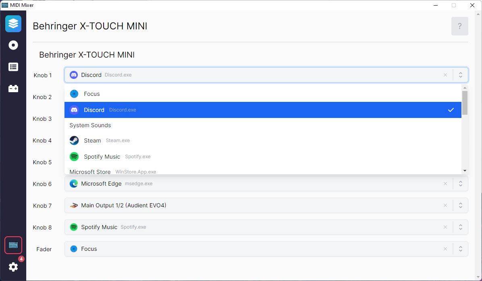This screenshot has height=281, width=482.
Task: Clear Knob 7 Main Output assignment
Action: [445, 205]
